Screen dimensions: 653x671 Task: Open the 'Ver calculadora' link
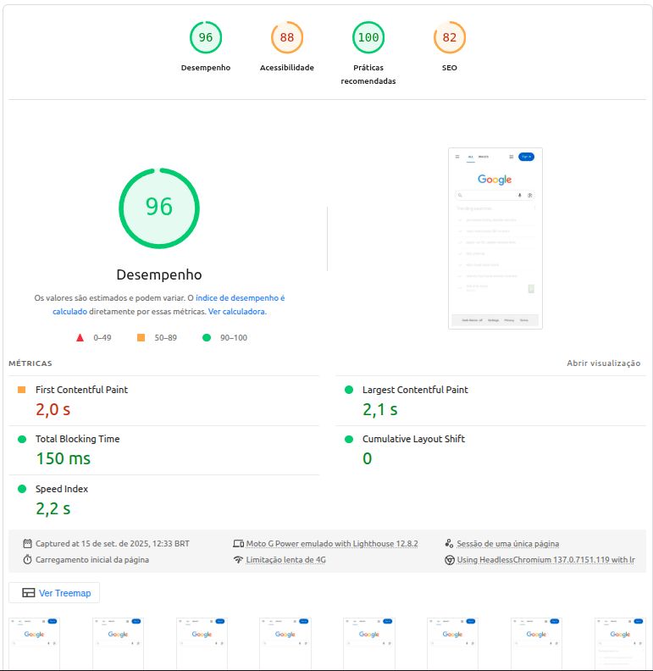237,312
